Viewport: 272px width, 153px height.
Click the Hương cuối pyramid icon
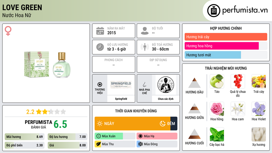click(194, 134)
